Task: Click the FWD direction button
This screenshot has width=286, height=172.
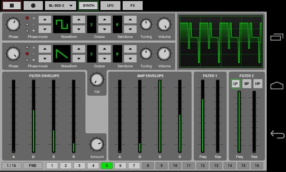Action: pos(33,166)
